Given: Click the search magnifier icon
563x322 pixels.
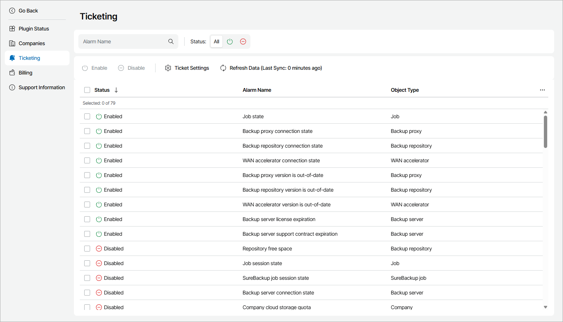Looking at the screenshot, I should [x=171, y=41].
